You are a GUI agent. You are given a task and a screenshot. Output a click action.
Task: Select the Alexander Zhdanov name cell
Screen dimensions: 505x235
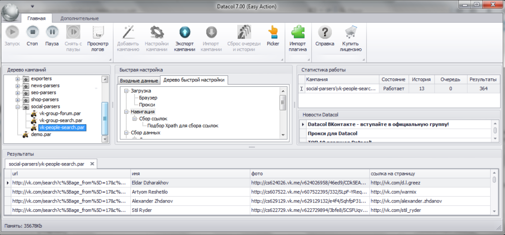pos(190,201)
